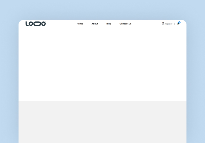Open the Home menu item
The height and width of the screenshot is (143, 205).
pyautogui.click(x=80, y=24)
